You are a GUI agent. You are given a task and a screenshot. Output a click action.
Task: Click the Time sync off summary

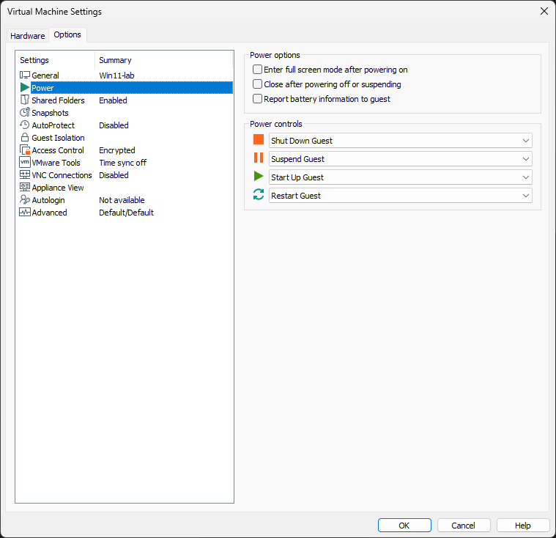pos(122,163)
